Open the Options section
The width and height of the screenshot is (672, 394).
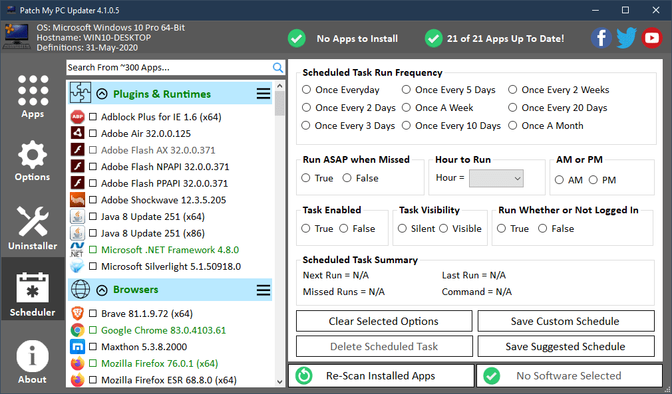[x=33, y=161]
